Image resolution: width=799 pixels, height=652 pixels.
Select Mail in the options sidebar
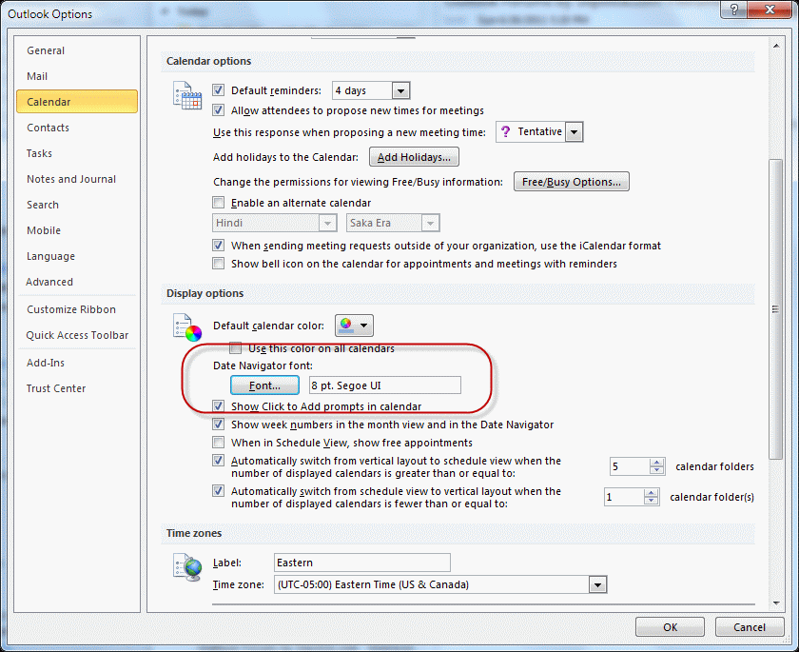[37, 76]
